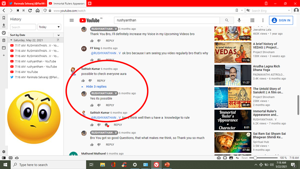This screenshot has width=300, height=169.
Task: Switch to the Parimala Selvaraj Twitter tab
Action: tap(27, 3)
